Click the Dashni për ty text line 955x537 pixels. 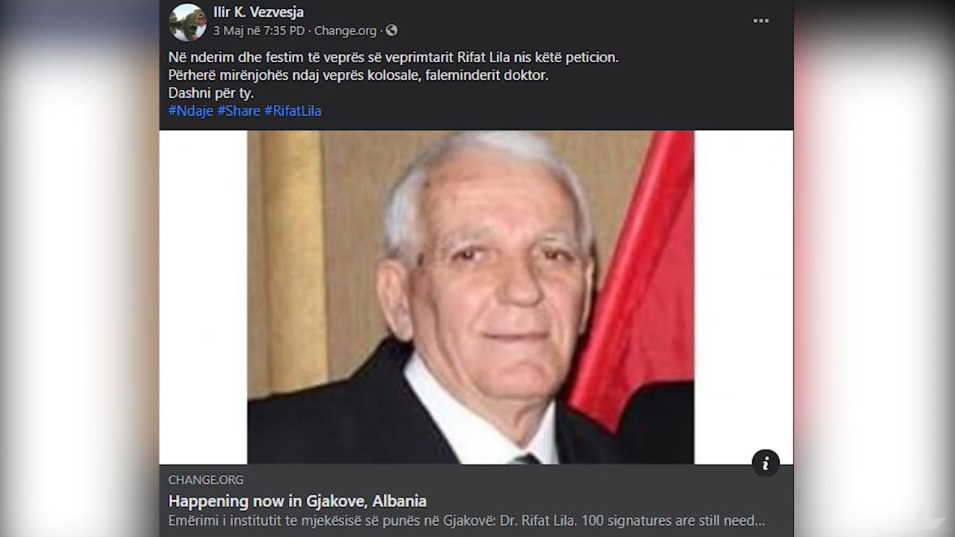pyautogui.click(x=211, y=93)
